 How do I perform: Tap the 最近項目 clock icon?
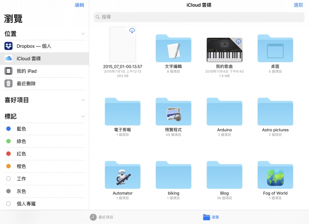click(x=93, y=217)
